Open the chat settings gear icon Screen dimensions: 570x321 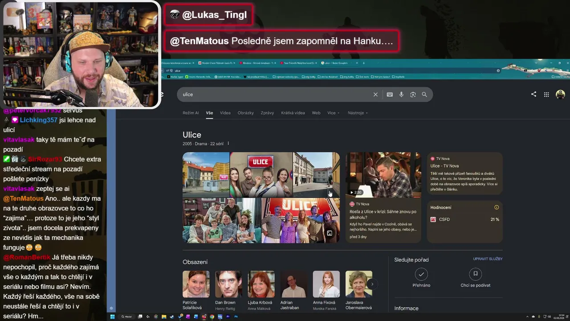point(111,308)
